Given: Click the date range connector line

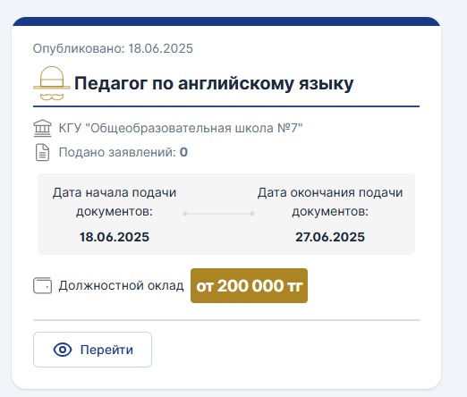Looking at the screenshot, I should 218,214.
